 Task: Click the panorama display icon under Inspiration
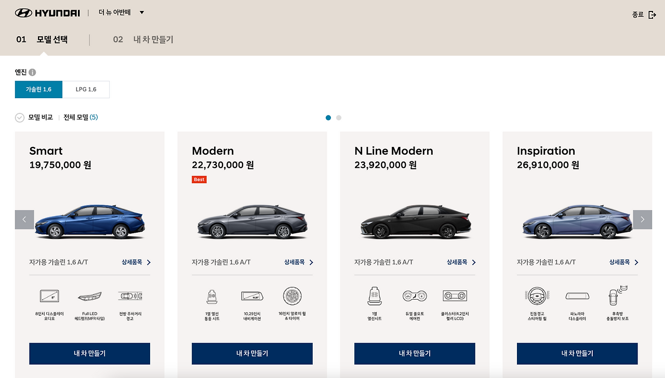577,296
